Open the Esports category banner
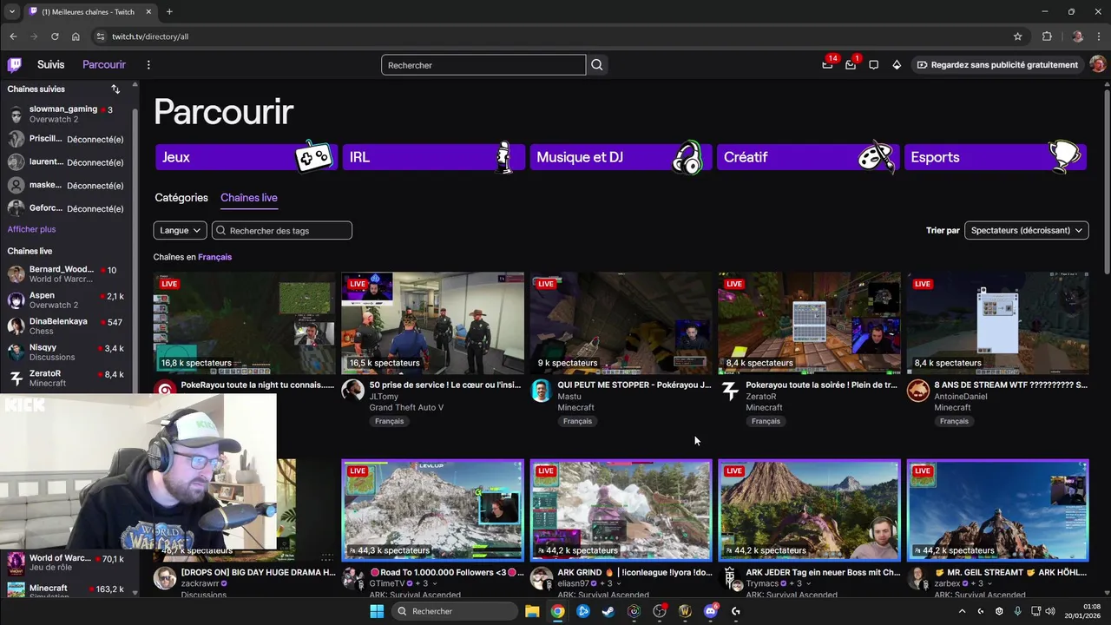Viewport: 1111px width, 625px height. coord(995,157)
